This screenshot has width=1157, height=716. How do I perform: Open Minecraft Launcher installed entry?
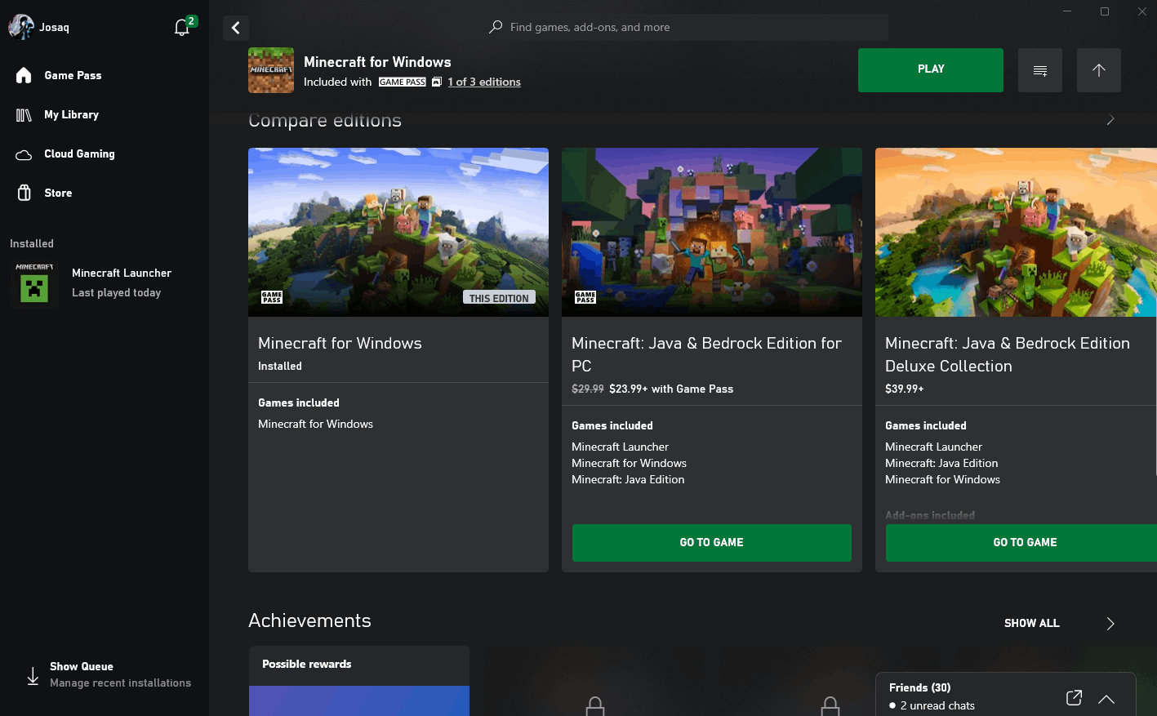coord(105,282)
